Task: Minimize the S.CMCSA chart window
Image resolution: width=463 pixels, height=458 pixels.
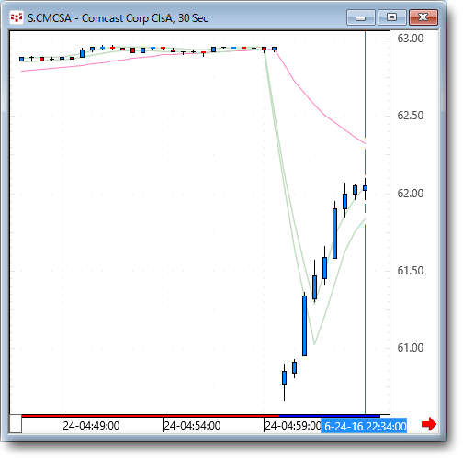Action: point(361,17)
